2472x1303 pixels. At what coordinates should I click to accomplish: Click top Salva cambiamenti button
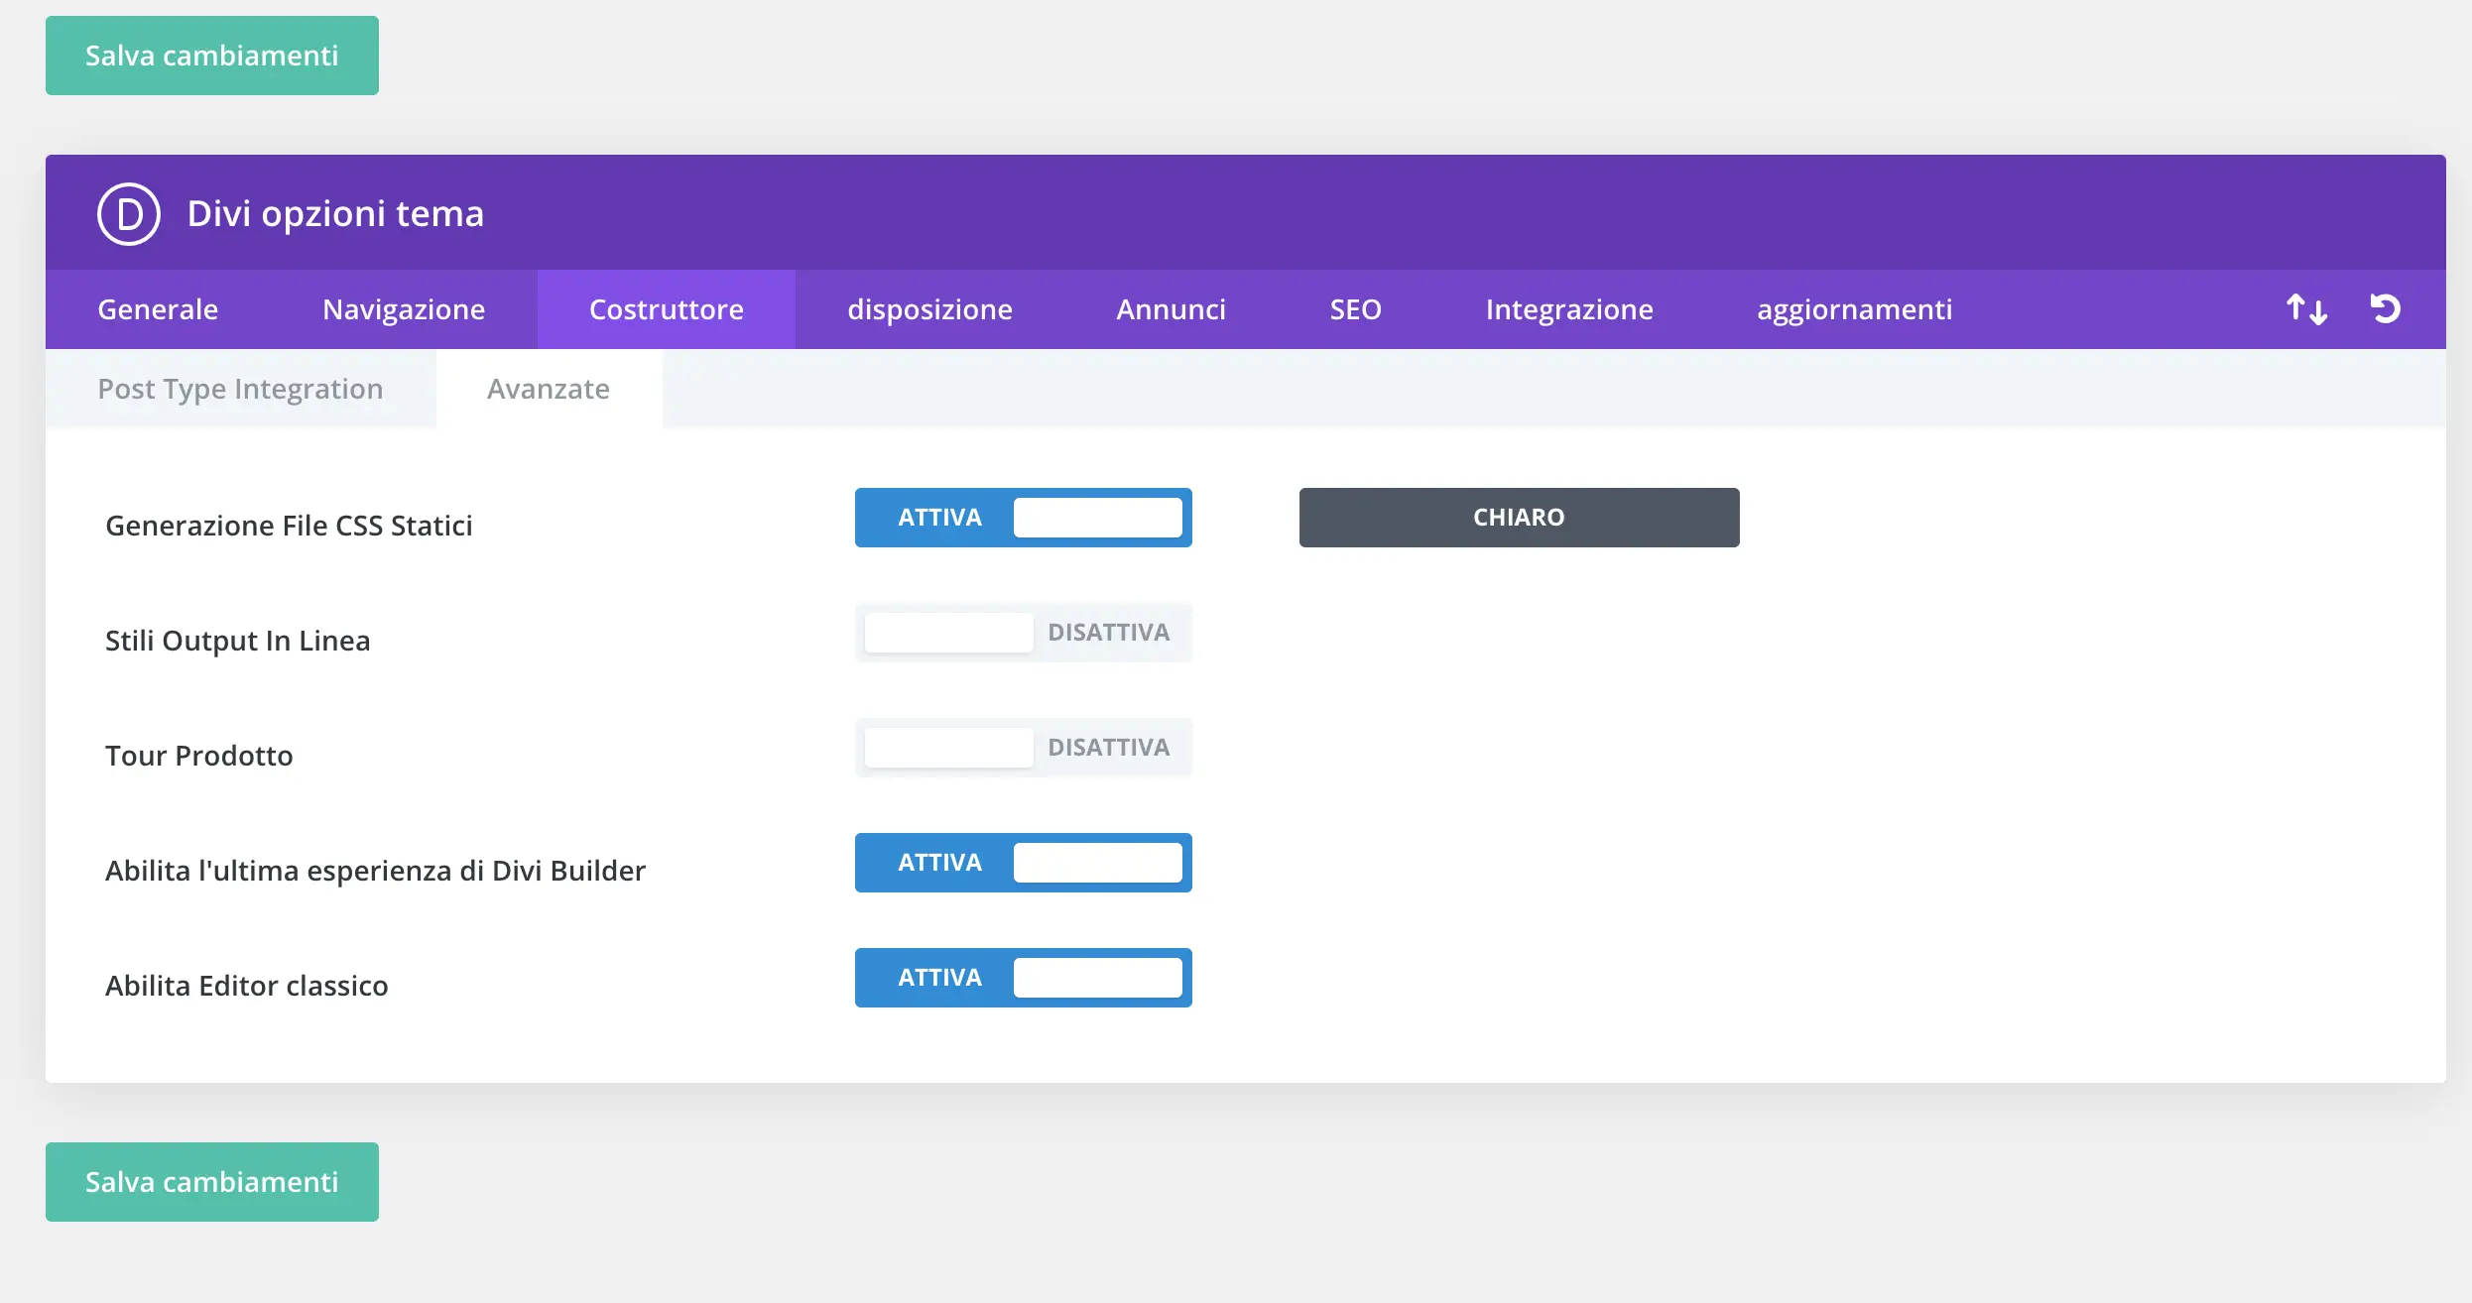(211, 56)
